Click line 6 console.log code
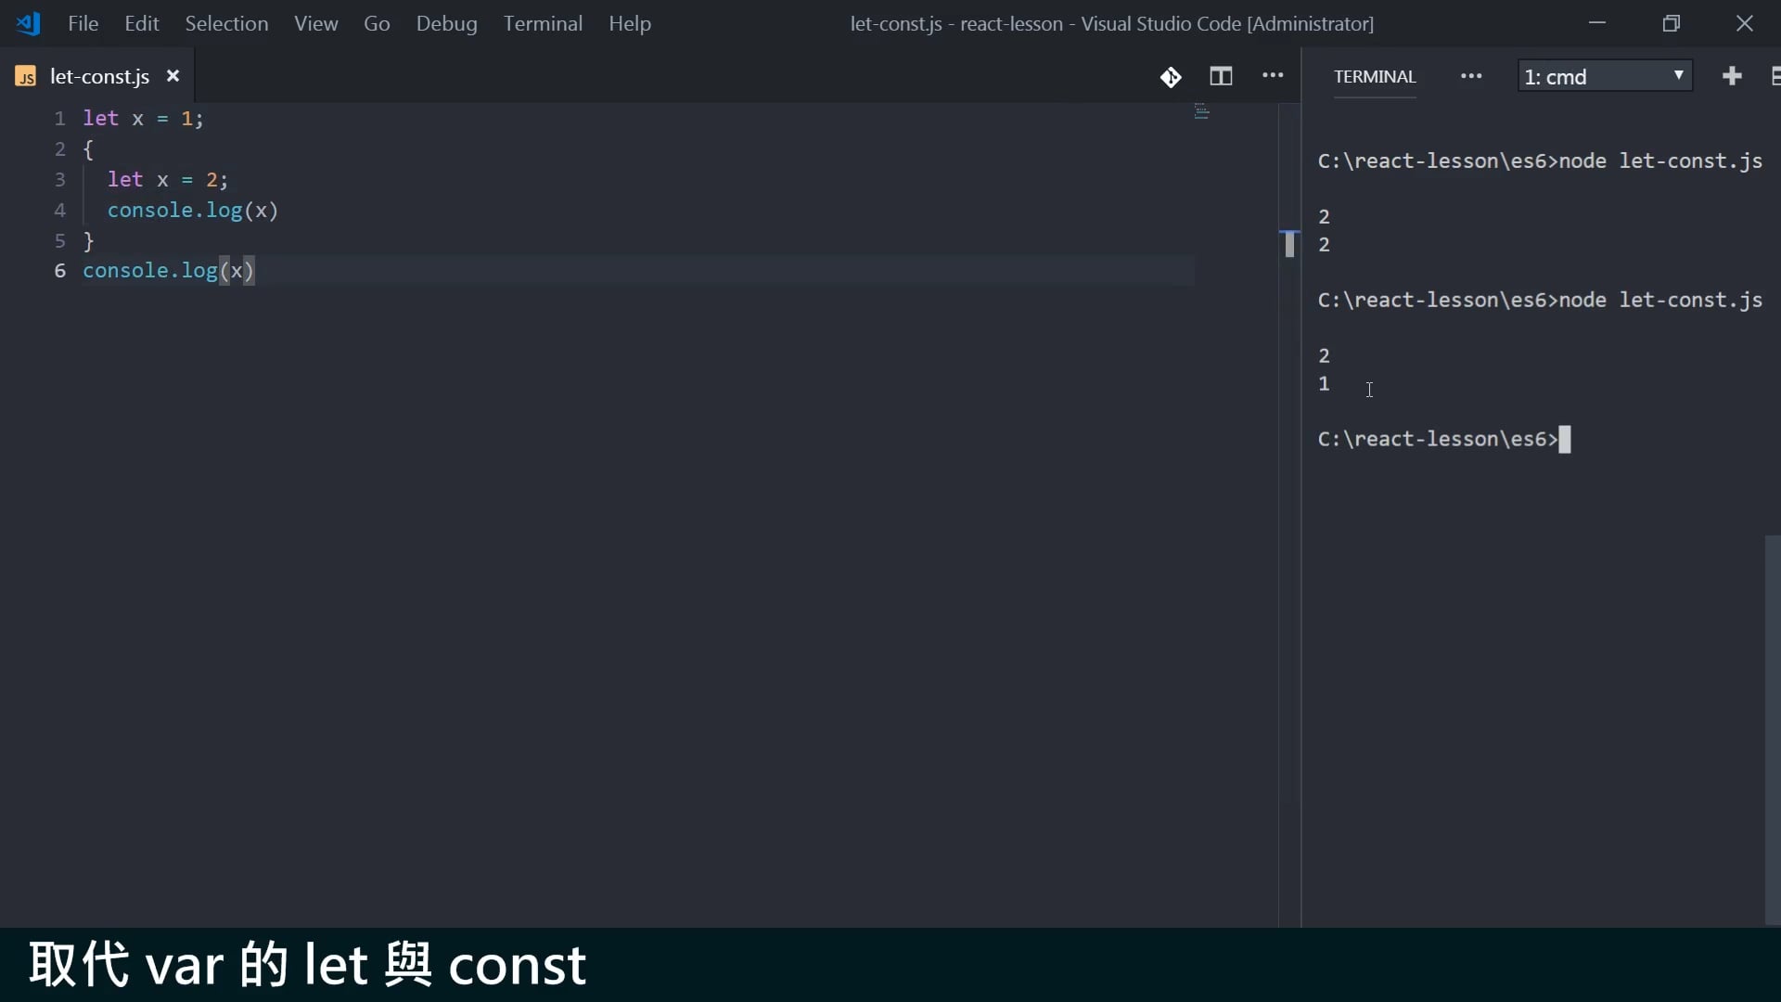 point(167,271)
